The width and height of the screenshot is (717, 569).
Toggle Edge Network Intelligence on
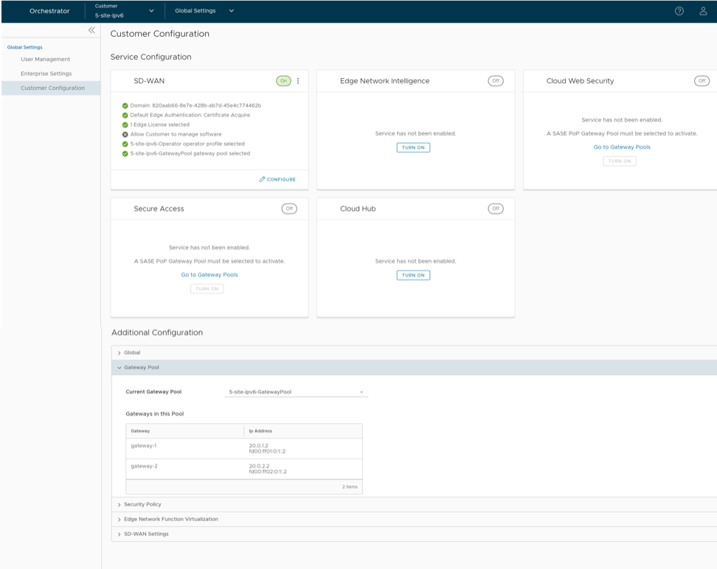pyautogui.click(x=496, y=81)
